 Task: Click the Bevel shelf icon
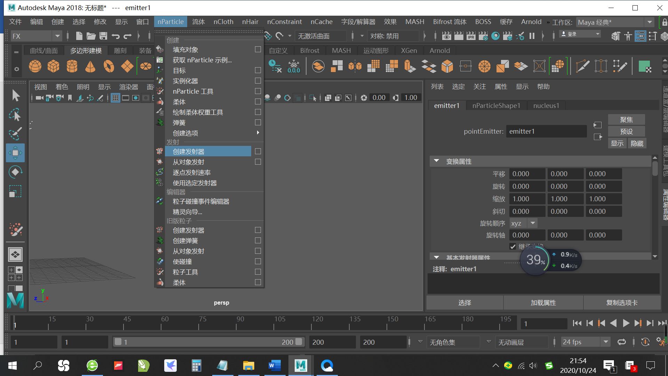[447, 66]
